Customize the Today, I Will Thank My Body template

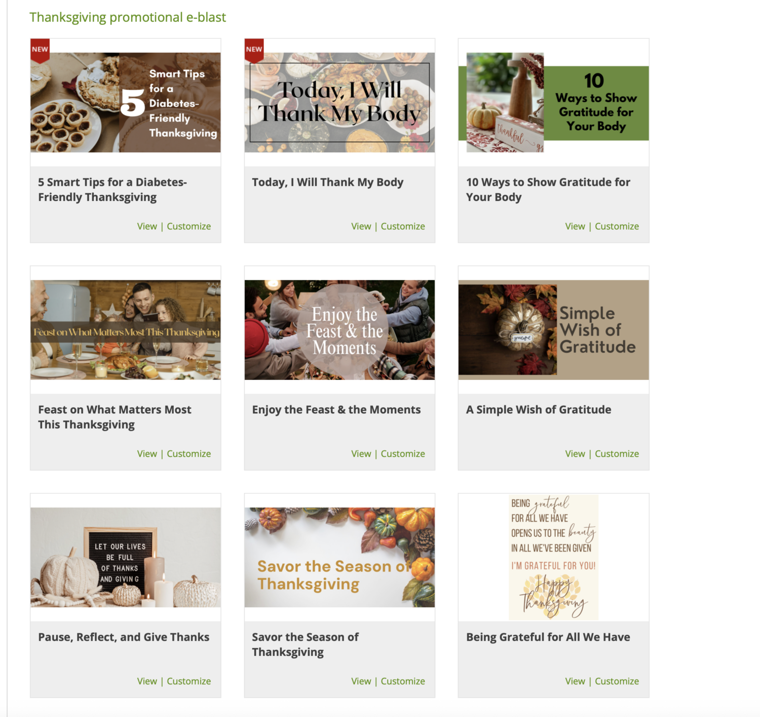[403, 226]
